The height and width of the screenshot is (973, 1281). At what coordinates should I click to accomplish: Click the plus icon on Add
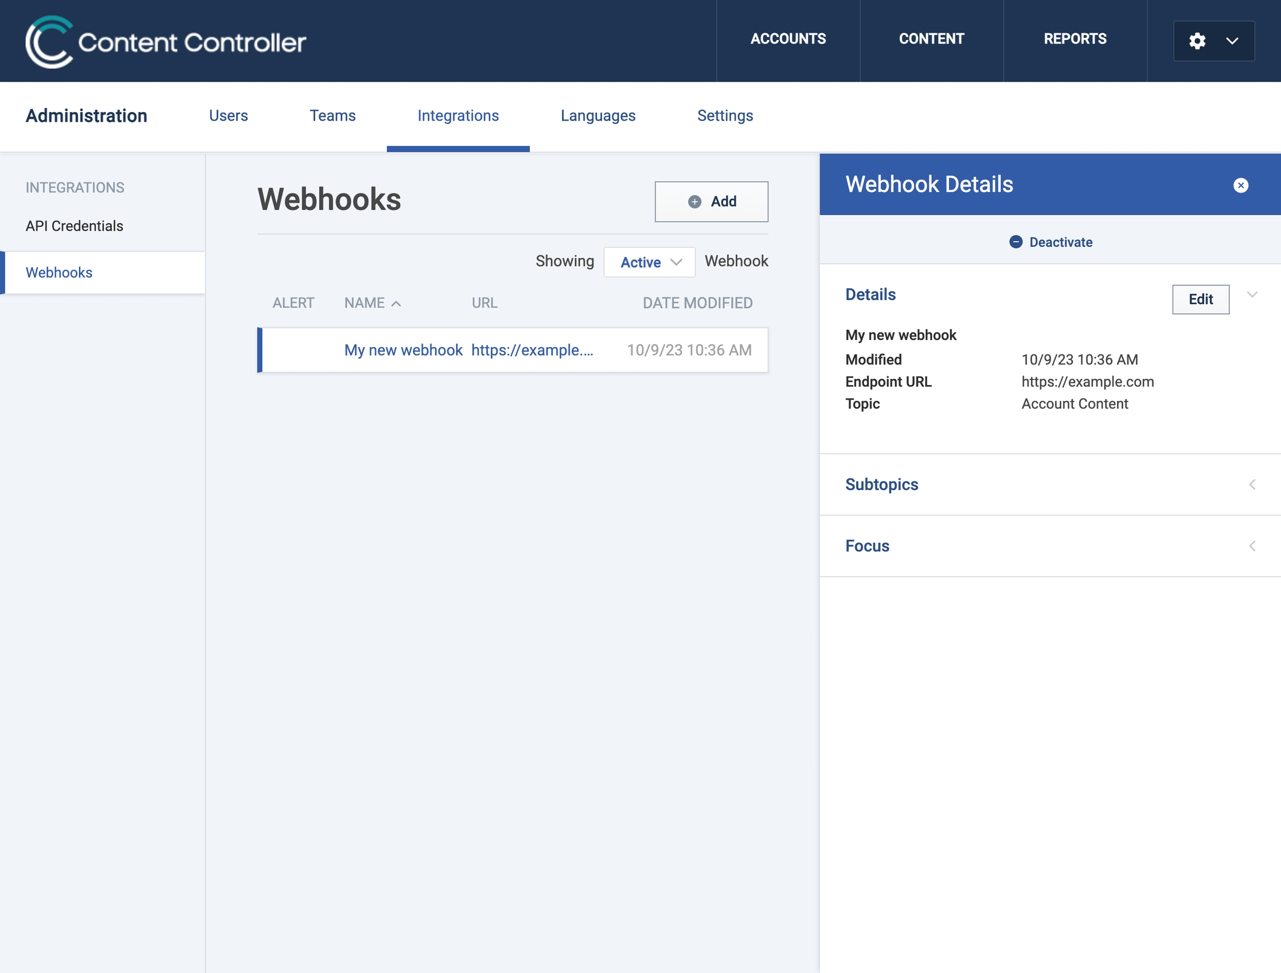click(x=694, y=202)
